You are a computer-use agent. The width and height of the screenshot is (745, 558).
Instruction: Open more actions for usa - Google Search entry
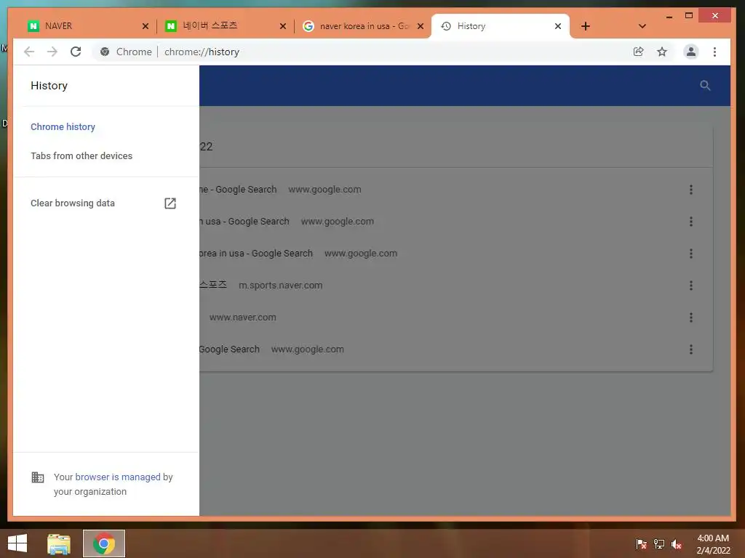691,221
